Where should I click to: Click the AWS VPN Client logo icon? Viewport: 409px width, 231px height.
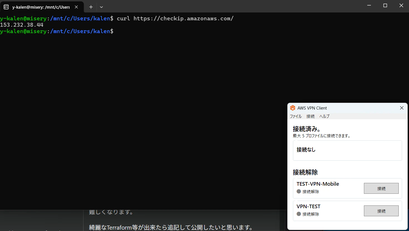point(292,108)
